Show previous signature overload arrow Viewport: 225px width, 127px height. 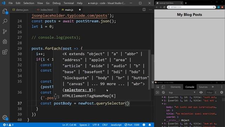coord(56,95)
